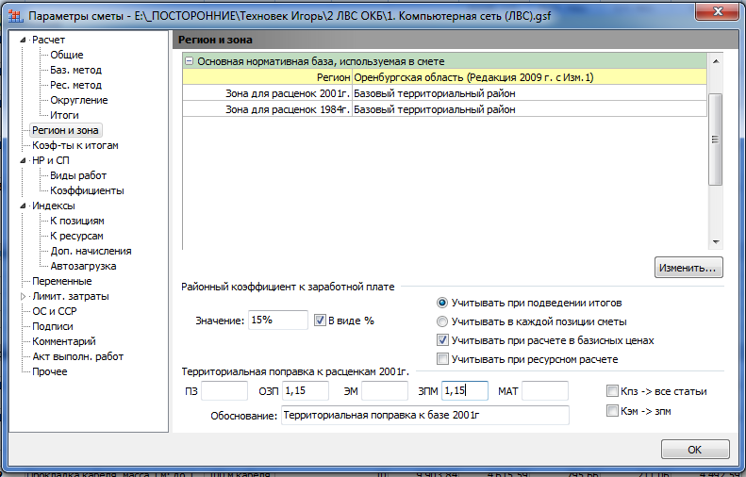
Task: Select Лимит. затраты tree item
Action: [x=71, y=296]
